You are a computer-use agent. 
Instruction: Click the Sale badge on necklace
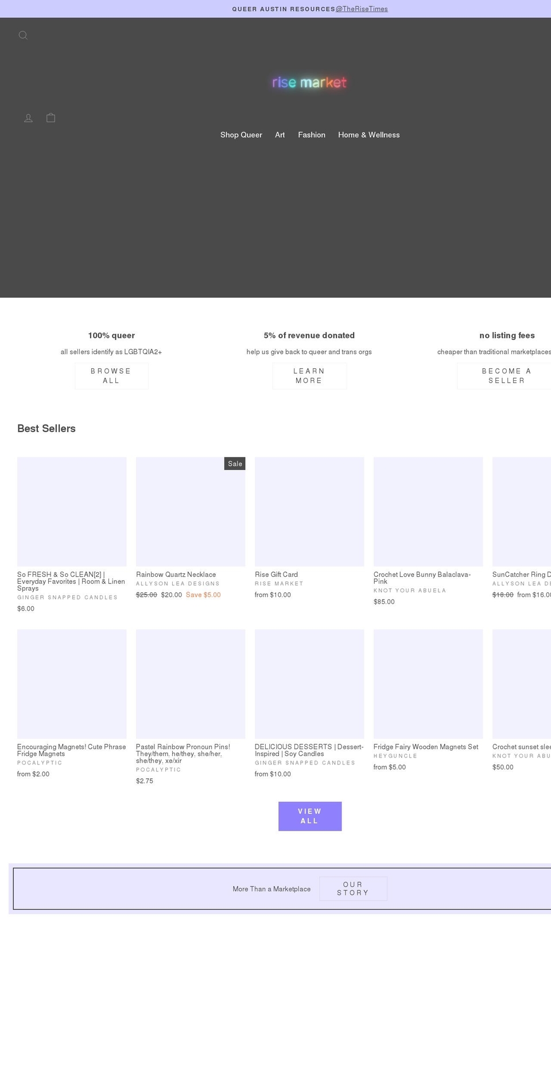[235, 464]
